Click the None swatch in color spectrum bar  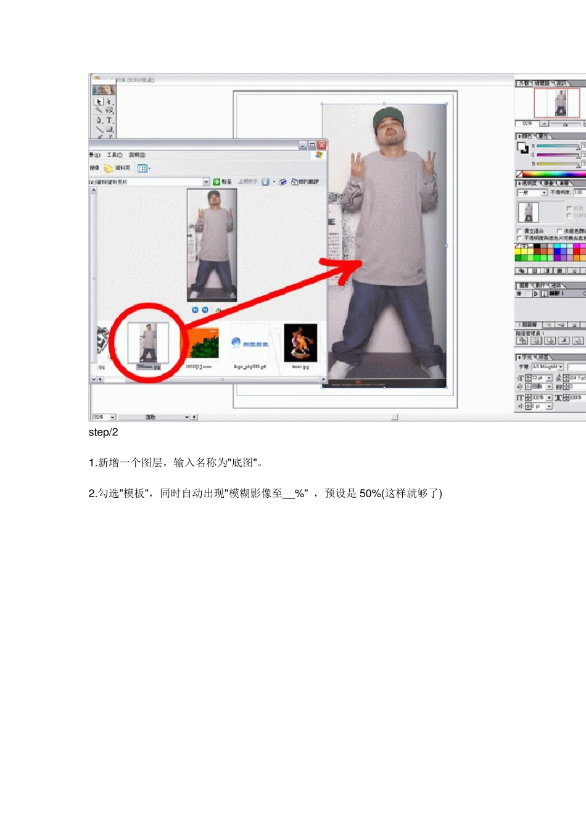[x=519, y=175]
